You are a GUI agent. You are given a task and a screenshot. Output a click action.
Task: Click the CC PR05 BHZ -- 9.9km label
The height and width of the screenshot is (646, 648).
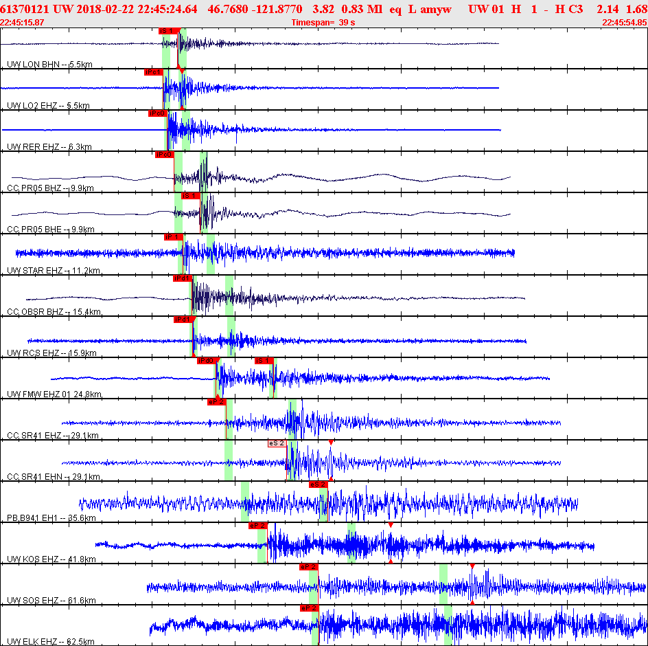tap(50, 188)
